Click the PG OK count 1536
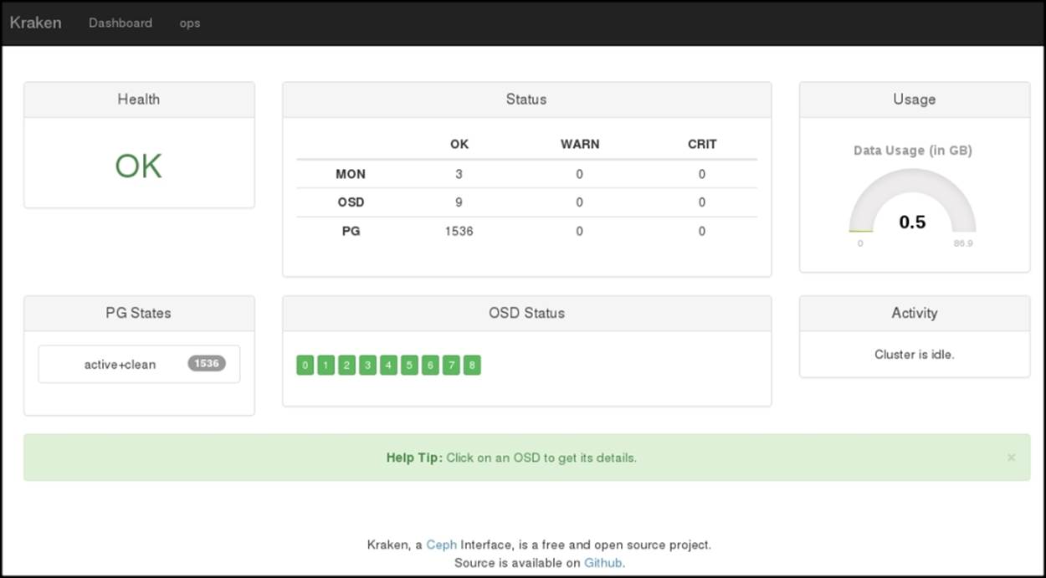The width and height of the screenshot is (1046, 578). (x=459, y=231)
